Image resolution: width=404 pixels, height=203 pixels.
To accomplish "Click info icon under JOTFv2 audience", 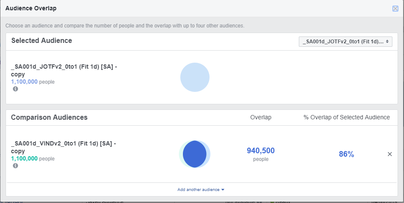I will [x=15, y=89].
